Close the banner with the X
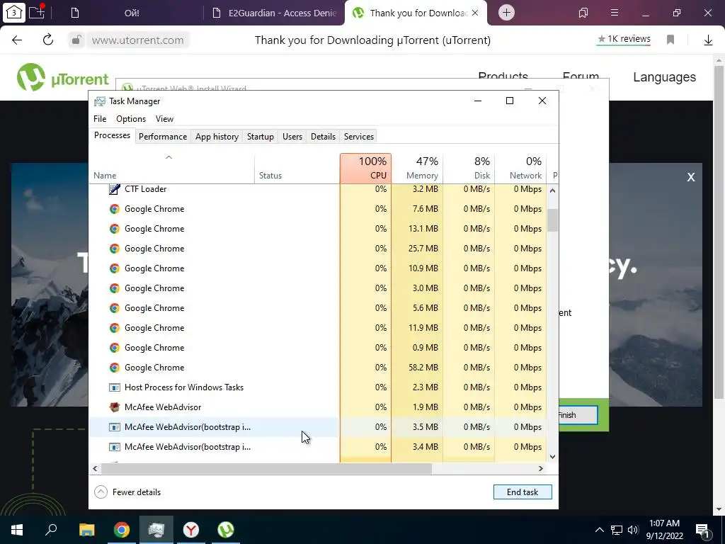The image size is (725, 544). coord(691,177)
